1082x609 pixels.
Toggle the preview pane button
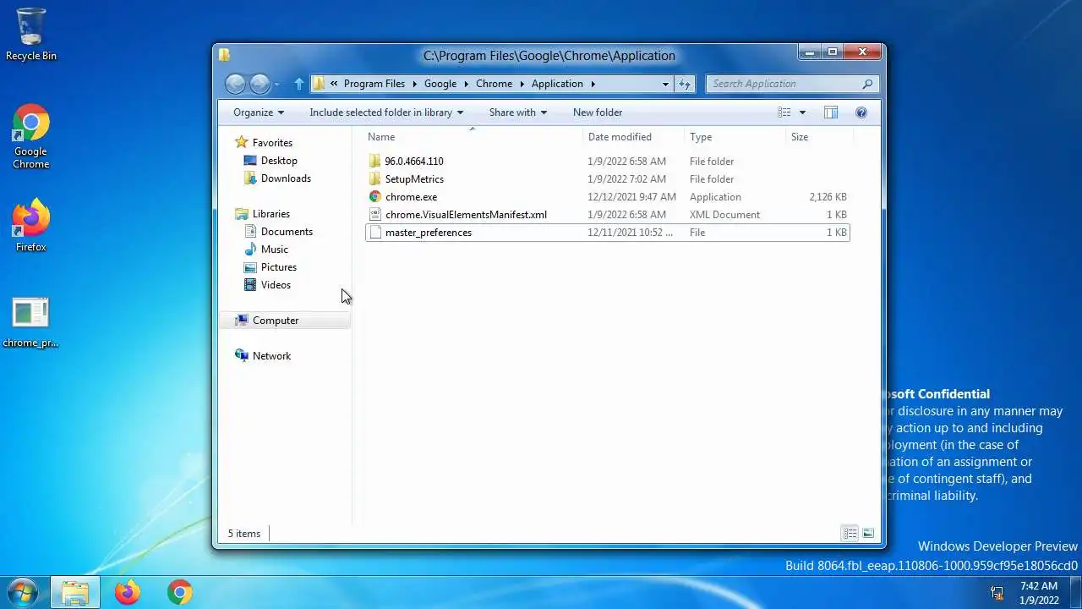coord(831,112)
